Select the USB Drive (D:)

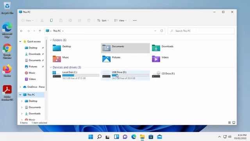tap(125, 75)
